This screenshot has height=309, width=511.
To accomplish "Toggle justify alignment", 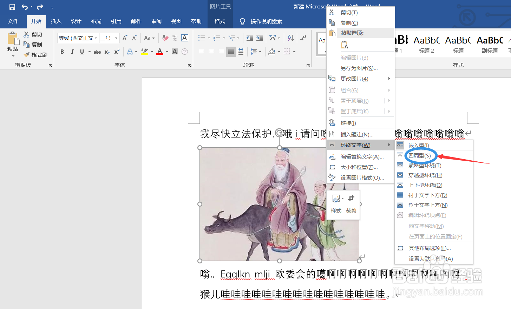I will point(231,52).
